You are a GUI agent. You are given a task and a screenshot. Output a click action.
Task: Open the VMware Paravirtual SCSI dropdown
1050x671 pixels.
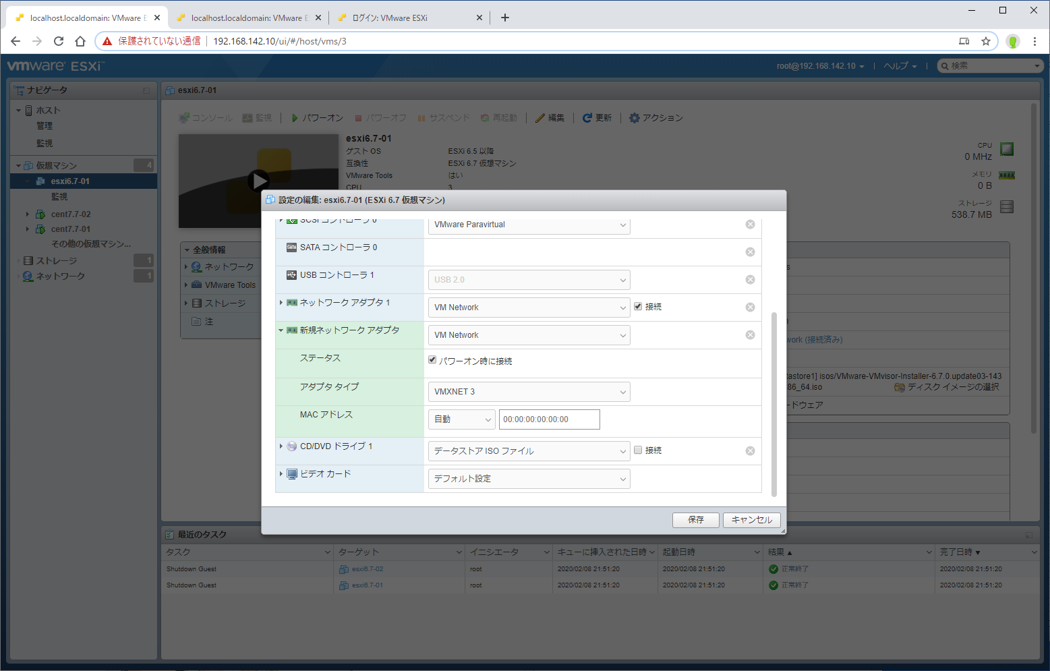529,225
